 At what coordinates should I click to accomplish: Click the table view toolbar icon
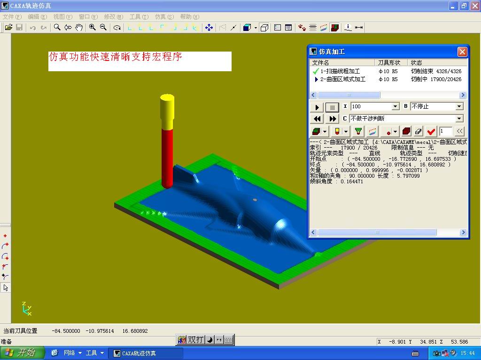click(x=288, y=28)
